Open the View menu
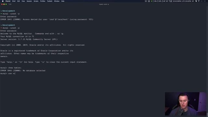Viewport: 208px width, 117px height. click(x=23, y=1)
